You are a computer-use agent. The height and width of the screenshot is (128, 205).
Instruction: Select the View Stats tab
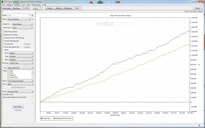(26, 8)
